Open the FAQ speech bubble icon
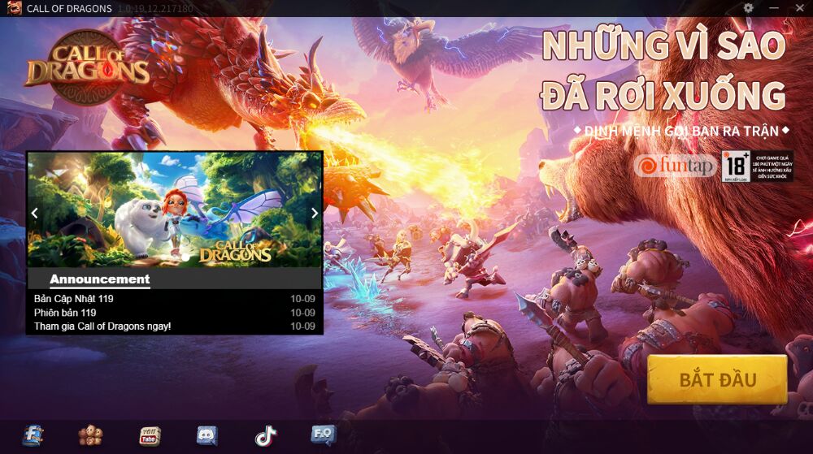This screenshot has height=454, width=813. pyautogui.click(x=324, y=436)
